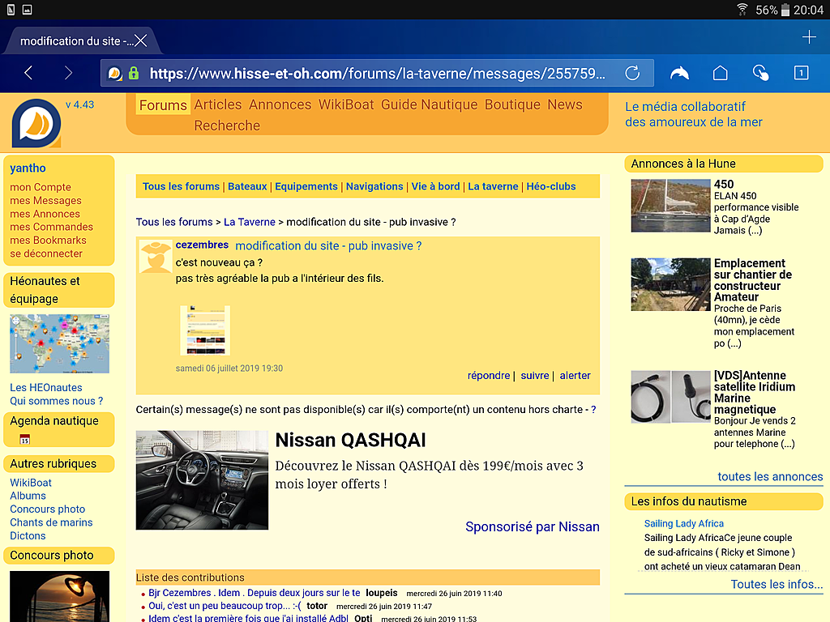Tap the green padlock security icon
This screenshot has height=622, width=830.
(x=134, y=73)
